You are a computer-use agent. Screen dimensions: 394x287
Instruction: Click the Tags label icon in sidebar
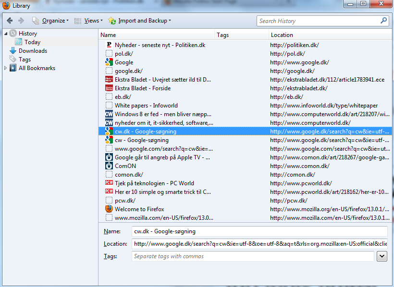pos(13,59)
